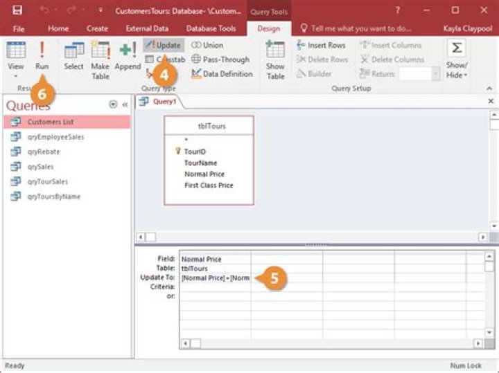499x373 pixels.
Task: Click the Kayla Claypool account name
Action: (x=468, y=28)
